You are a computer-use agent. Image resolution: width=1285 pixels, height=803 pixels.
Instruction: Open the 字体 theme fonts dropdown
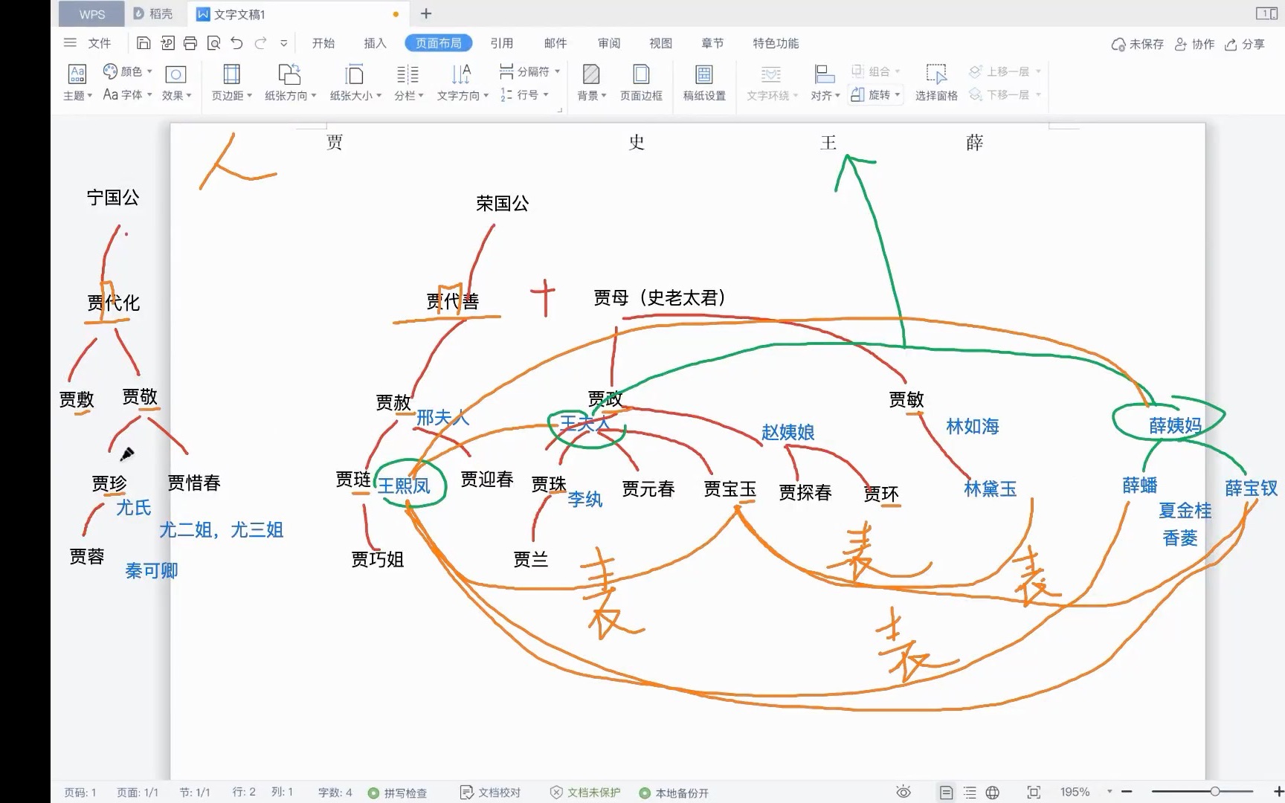point(128,94)
